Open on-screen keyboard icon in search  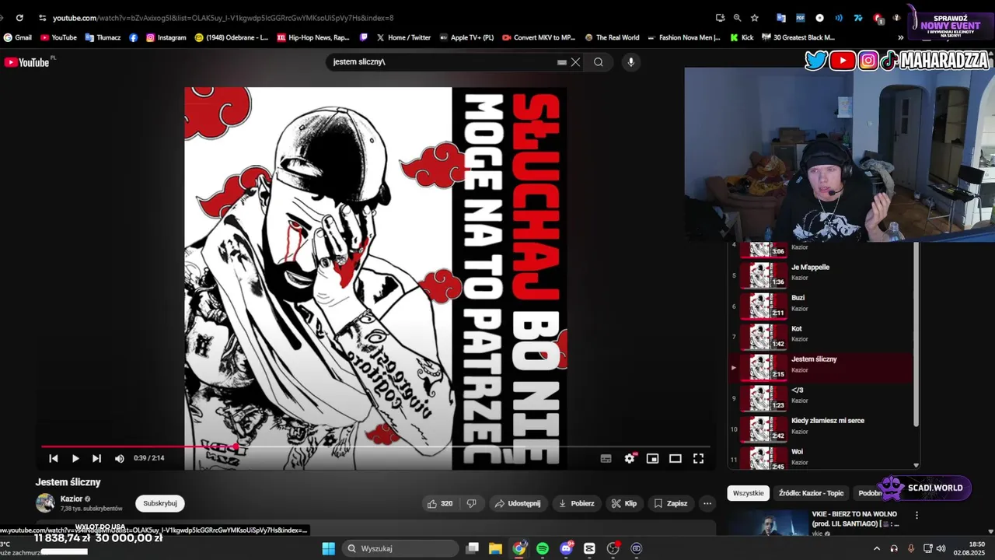click(561, 62)
